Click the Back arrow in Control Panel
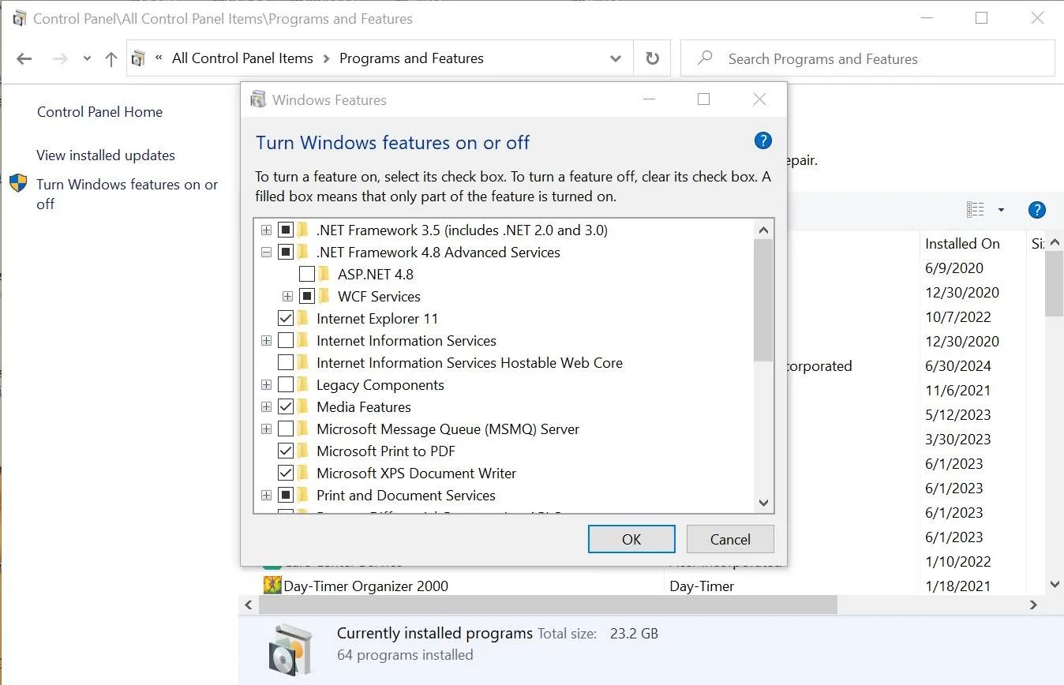This screenshot has height=685, width=1064. (24, 58)
